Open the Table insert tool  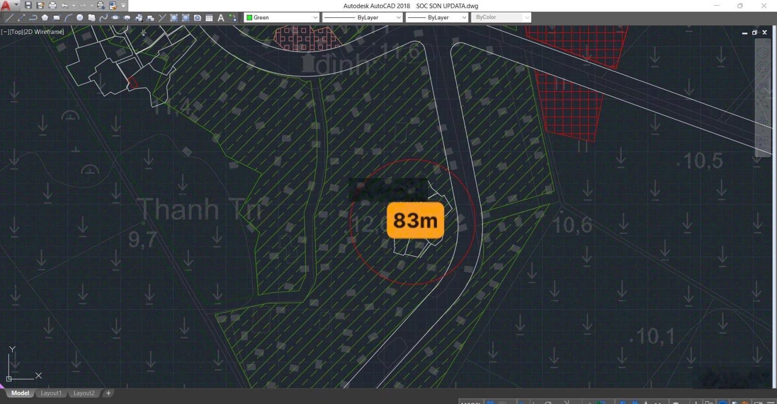pyautogui.click(x=209, y=18)
